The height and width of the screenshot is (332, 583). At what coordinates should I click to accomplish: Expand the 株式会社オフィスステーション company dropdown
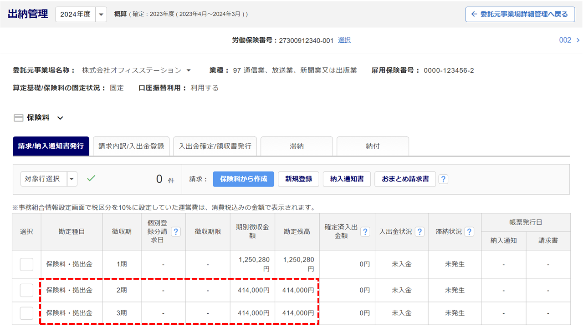click(189, 70)
